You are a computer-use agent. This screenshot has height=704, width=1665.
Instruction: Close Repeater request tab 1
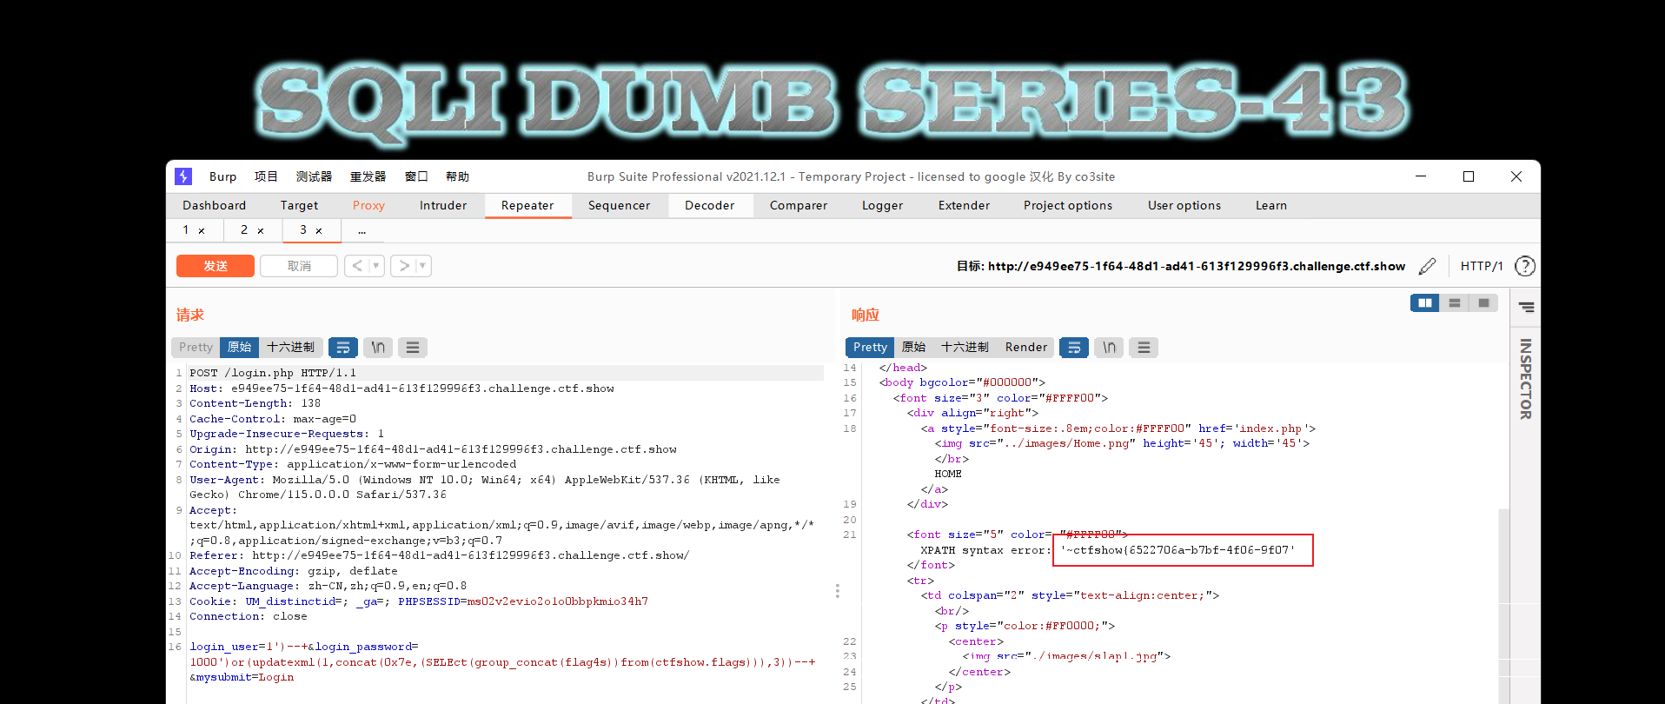coord(202,230)
